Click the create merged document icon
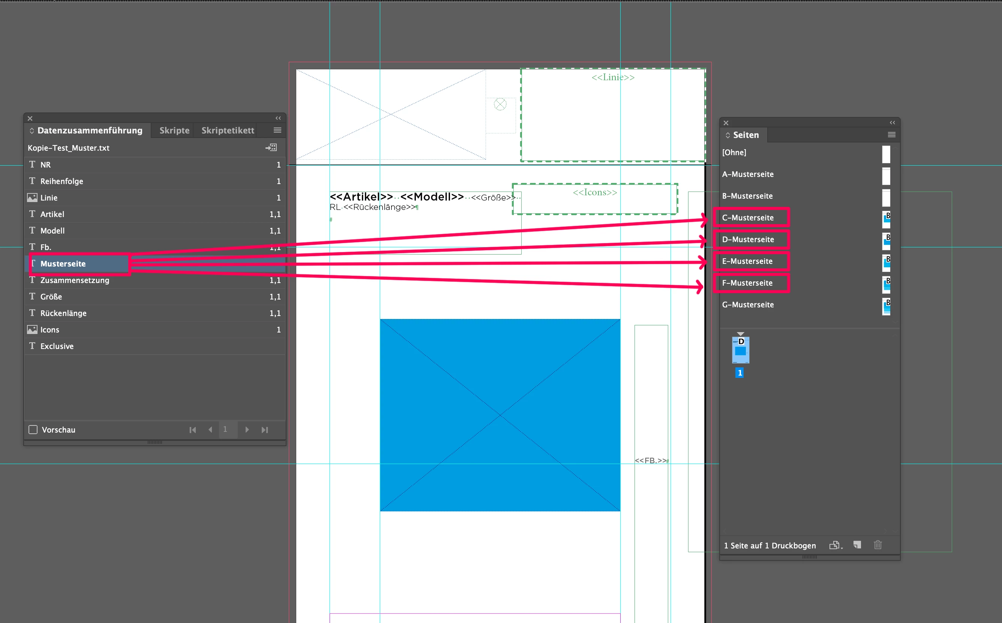The image size is (1002, 623). [271, 148]
